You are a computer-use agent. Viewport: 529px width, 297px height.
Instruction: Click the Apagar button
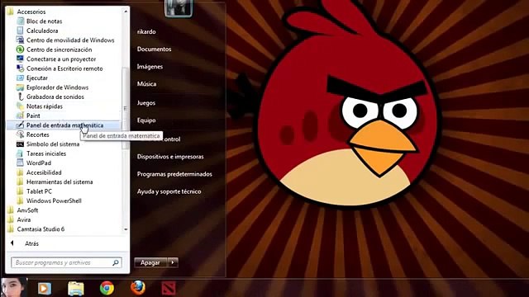tap(150, 262)
